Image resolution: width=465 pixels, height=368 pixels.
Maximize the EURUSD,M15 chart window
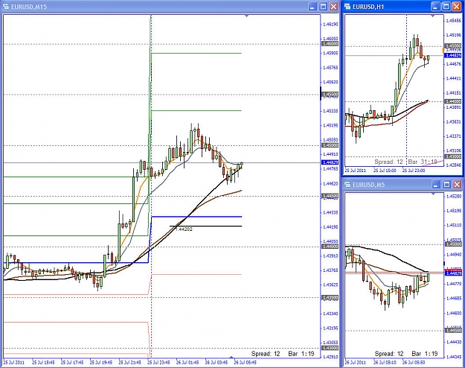click(323, 7)
